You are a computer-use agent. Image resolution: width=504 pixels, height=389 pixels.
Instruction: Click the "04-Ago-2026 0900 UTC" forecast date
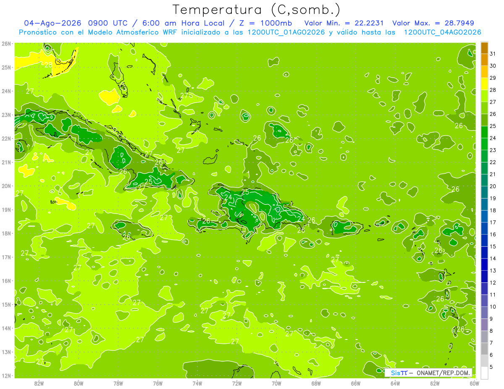76,23
